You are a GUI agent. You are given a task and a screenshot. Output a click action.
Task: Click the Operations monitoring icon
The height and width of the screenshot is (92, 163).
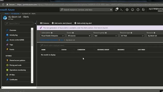click(x=7, y=70)
